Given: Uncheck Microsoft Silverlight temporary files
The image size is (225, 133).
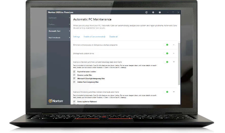Looking at the screenshot, I should click(74, 78).
